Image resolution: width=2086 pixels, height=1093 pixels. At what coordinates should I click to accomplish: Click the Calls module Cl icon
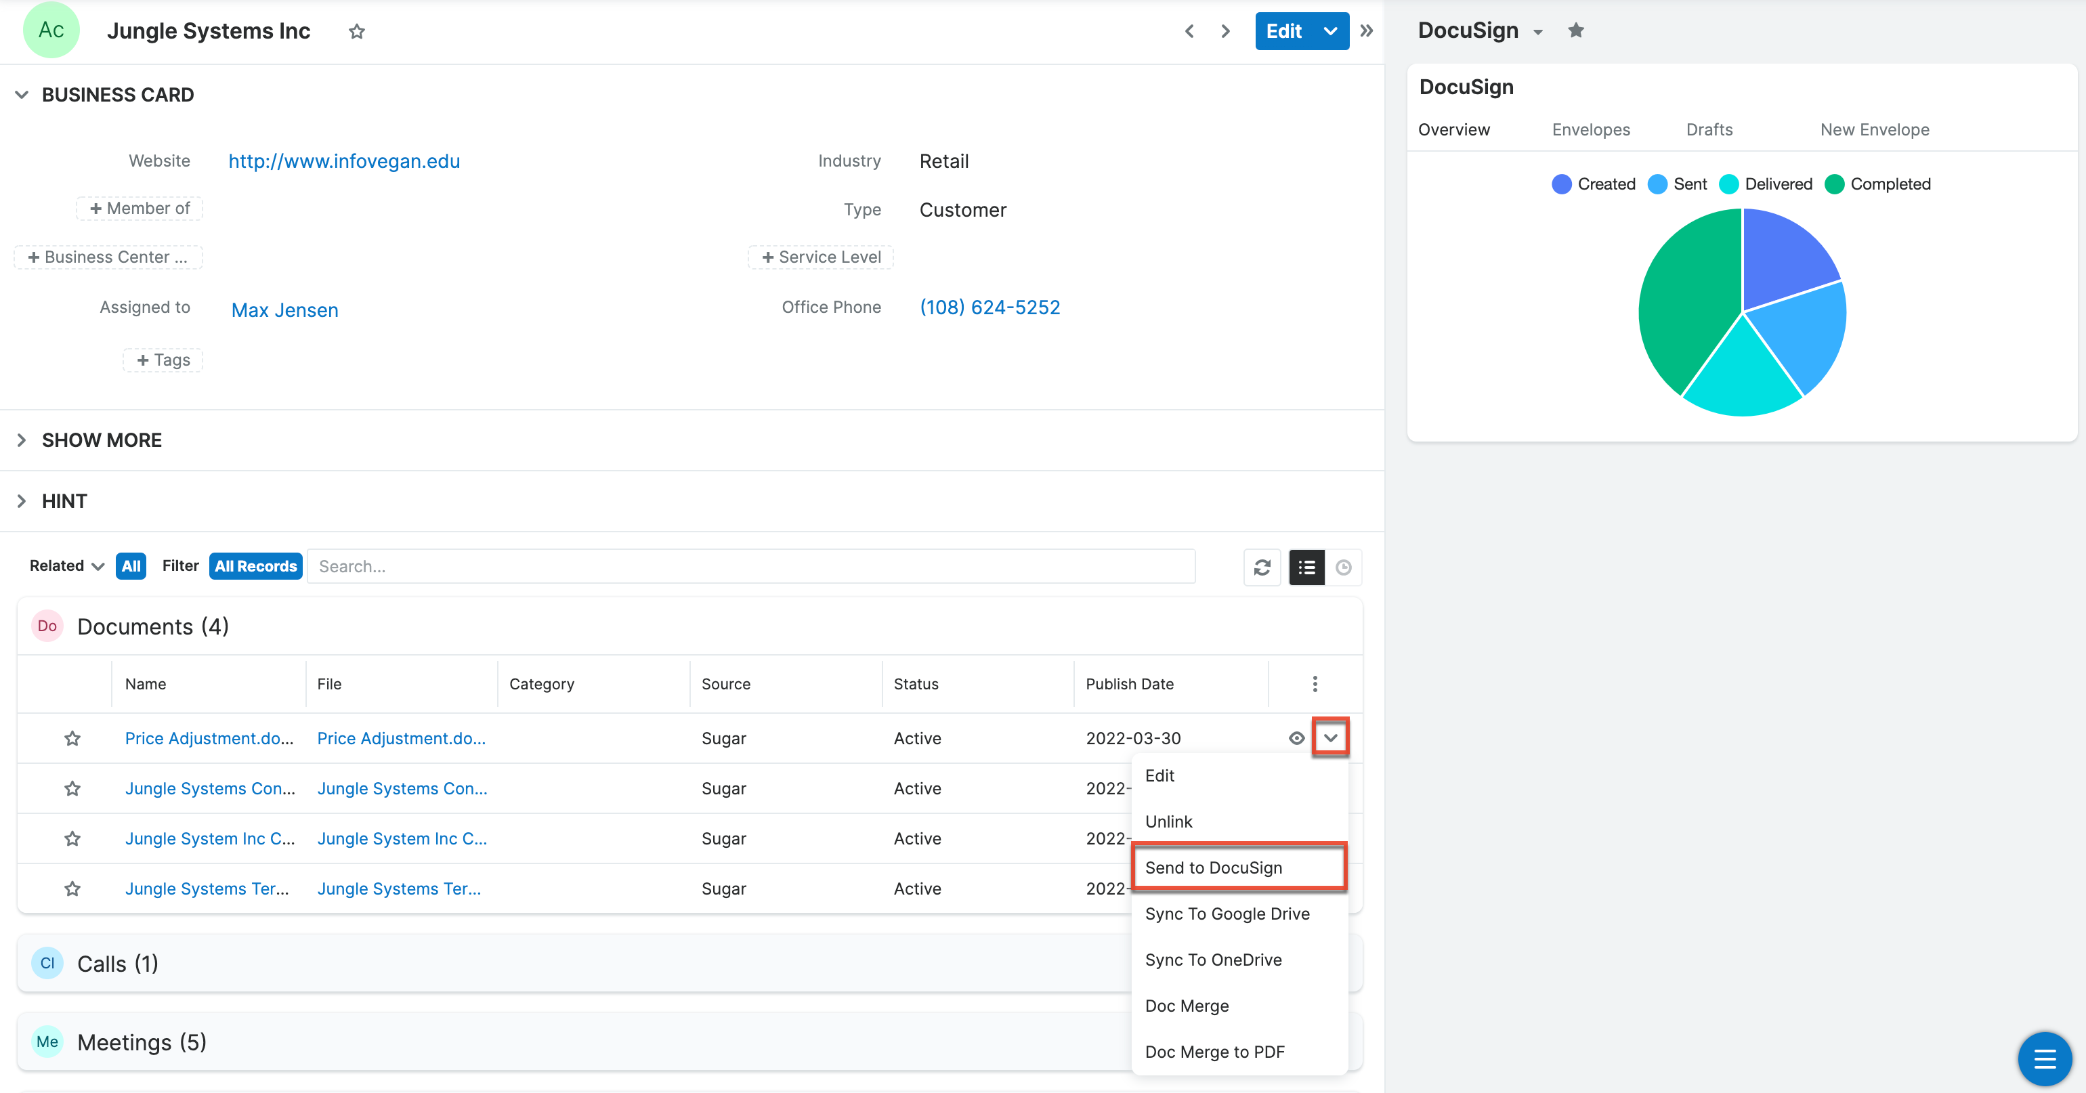[47, 964]
